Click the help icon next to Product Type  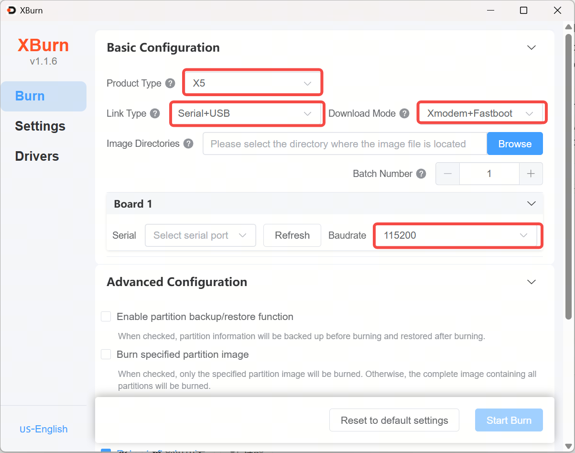click(x=170, y=83)
